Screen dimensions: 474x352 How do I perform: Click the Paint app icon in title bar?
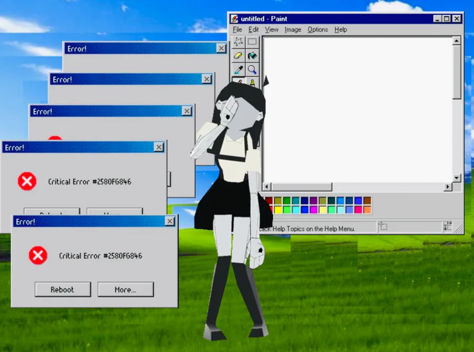(234, 19)
